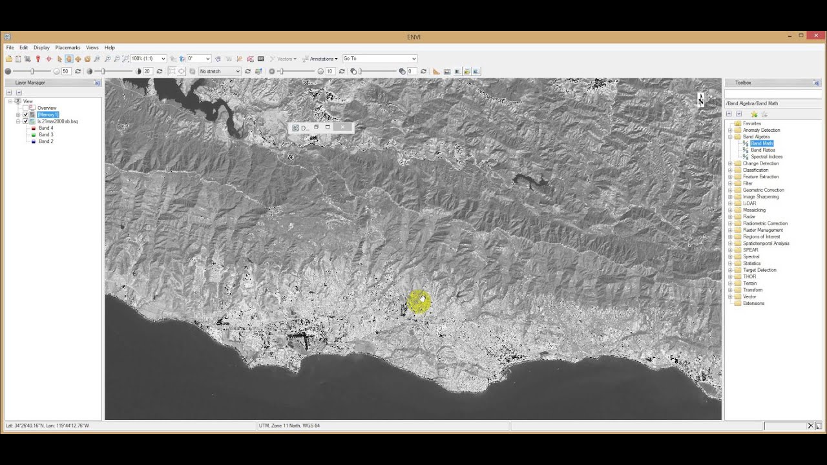Open the Display menu
Screen dimensions: 827x465
pyautogui.click(x=41, y=48)
